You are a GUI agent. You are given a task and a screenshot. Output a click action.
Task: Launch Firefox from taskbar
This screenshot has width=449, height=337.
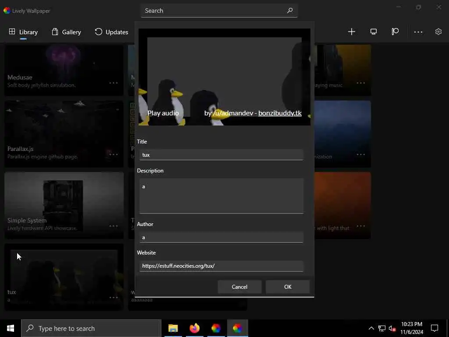[x=194, y=328]
